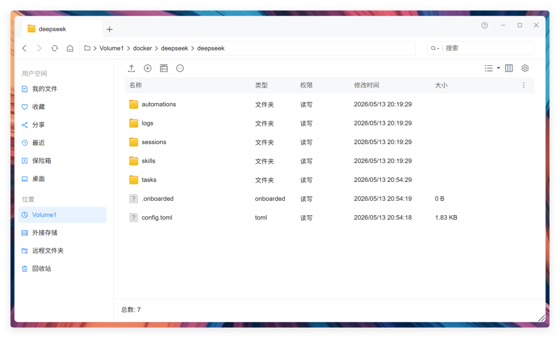560x338 pixels.
Task: Open the details pane layout icon
Action: [x=164, y=68]
